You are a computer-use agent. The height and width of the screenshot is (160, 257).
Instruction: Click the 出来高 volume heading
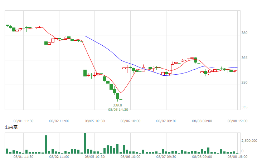tap(11, 127)
